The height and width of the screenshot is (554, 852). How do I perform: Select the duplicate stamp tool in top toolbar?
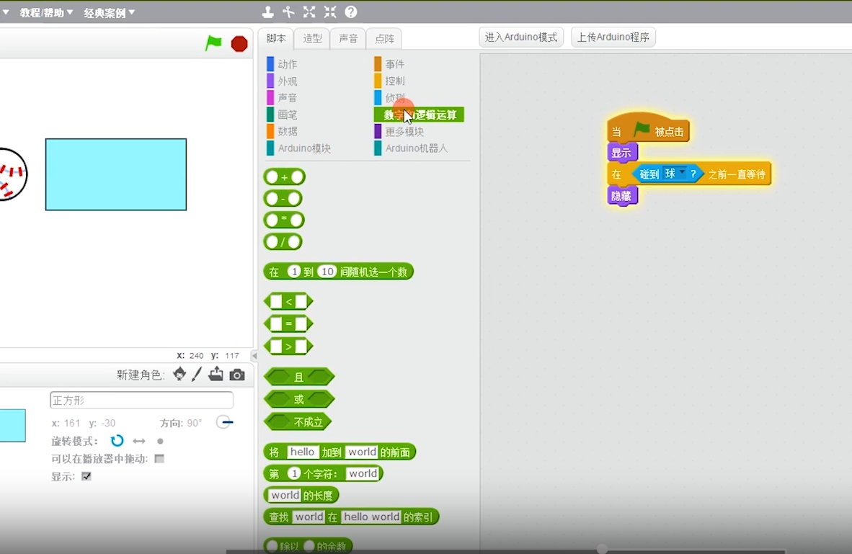coord(268,12)
